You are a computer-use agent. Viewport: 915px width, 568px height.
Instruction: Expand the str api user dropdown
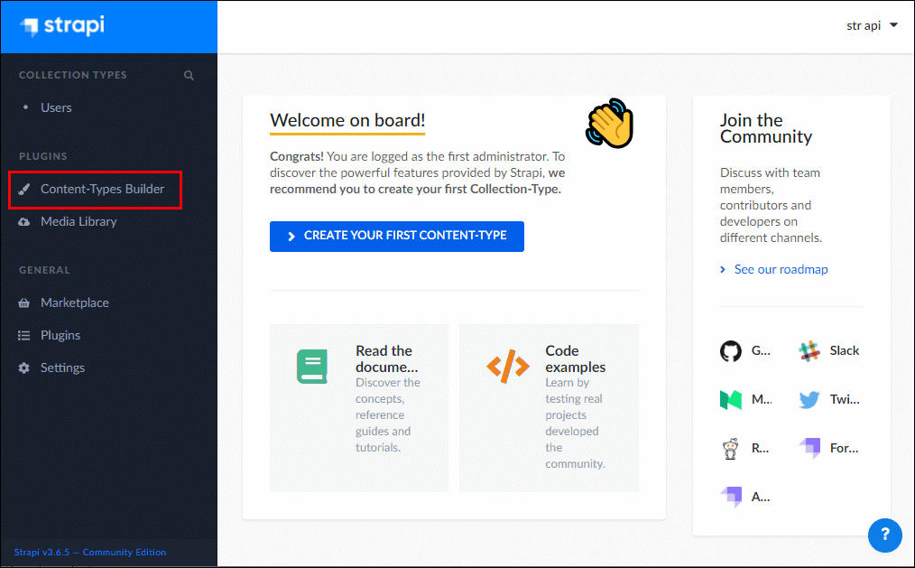pos(872,25)
